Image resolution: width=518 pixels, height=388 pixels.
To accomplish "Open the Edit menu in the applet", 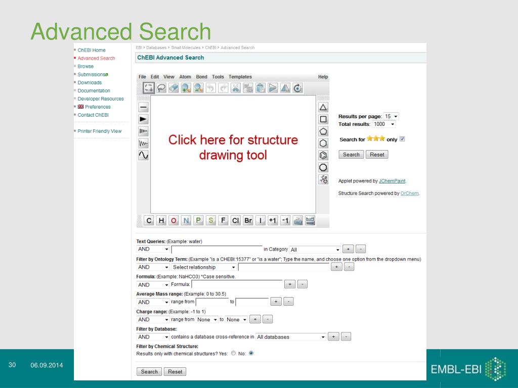I will coord(155,77).
